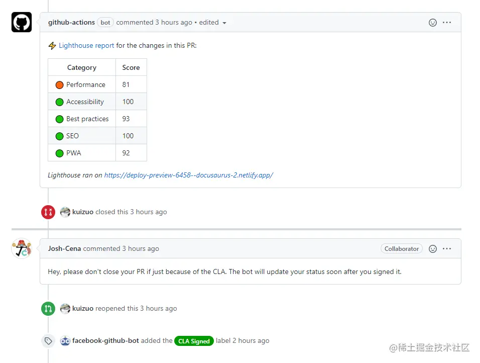Image resolution: width=480 pixels, height=363 pixels.
Task: Click the bot label badge
Action: [x=105, y=23]
